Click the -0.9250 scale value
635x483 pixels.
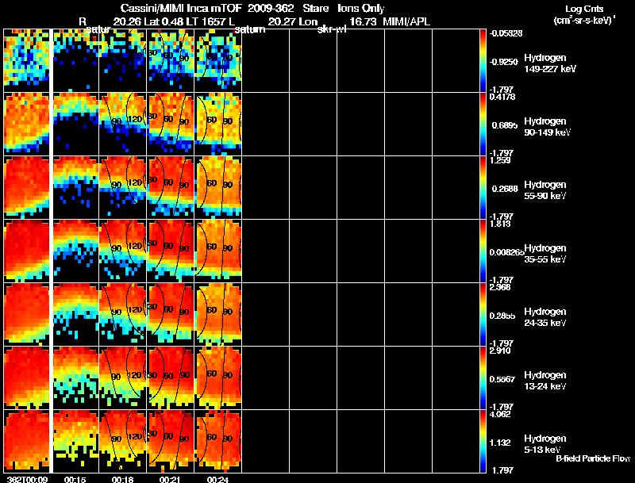click(x=503, y=62)
